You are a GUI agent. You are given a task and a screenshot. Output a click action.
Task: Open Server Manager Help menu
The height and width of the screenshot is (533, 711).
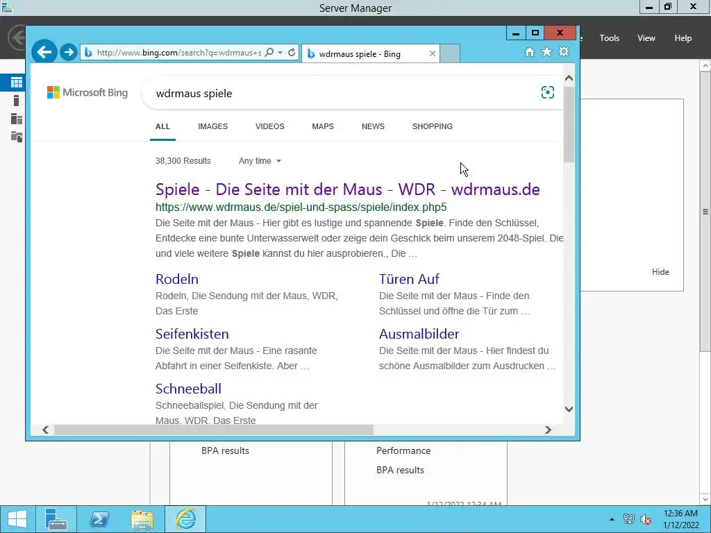coord(683,38)
